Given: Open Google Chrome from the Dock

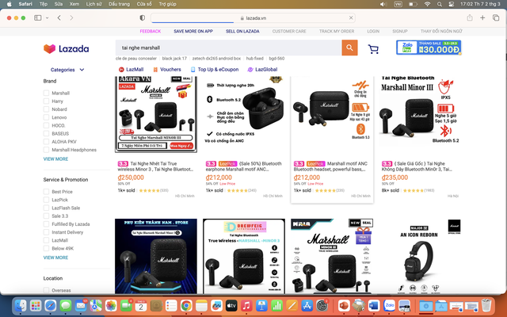Looking at the screenshot, I should [185, 305].
